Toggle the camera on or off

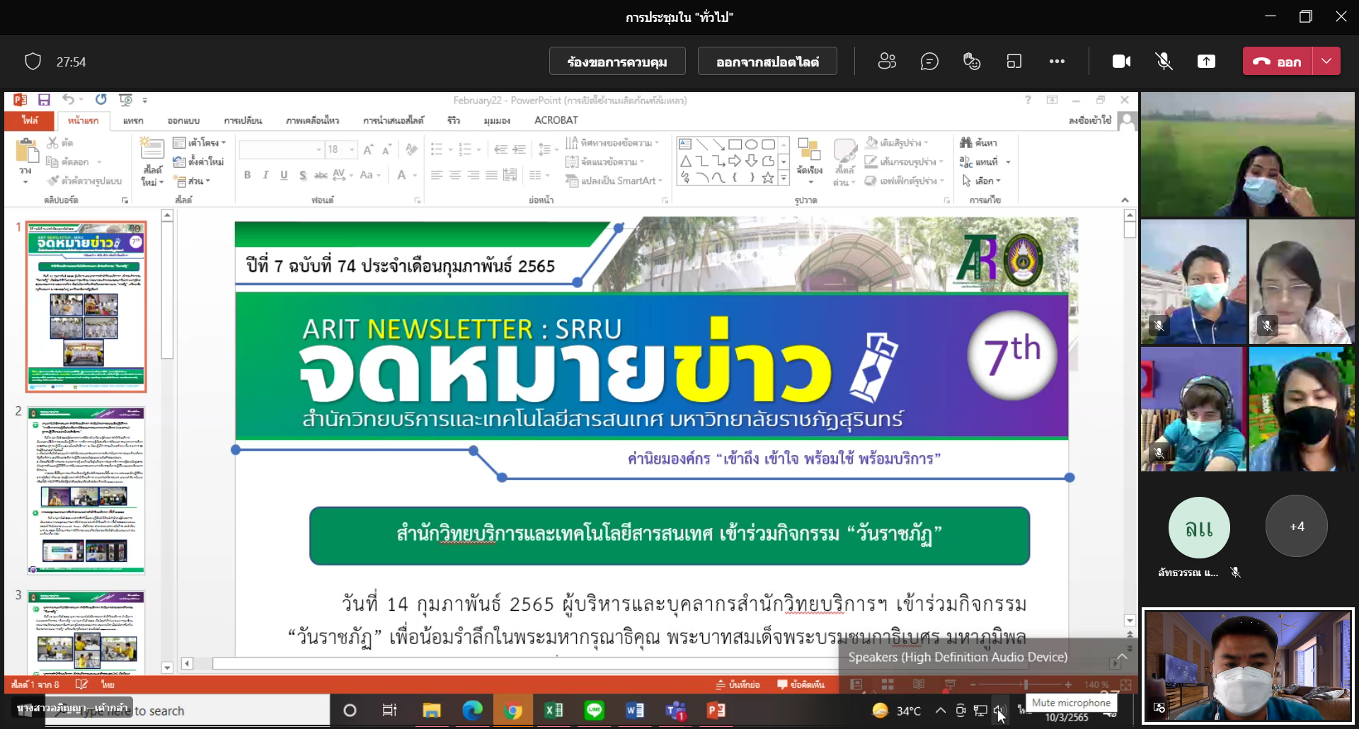1121,62
